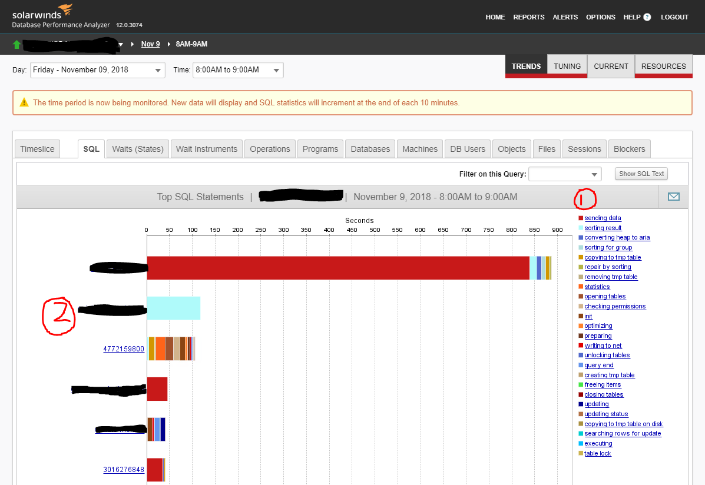Image resolution: width=705 pixels, height=485 pixels.
Task: Click the query end legend link
Action: pyautogui.click(x=599, y=365)
